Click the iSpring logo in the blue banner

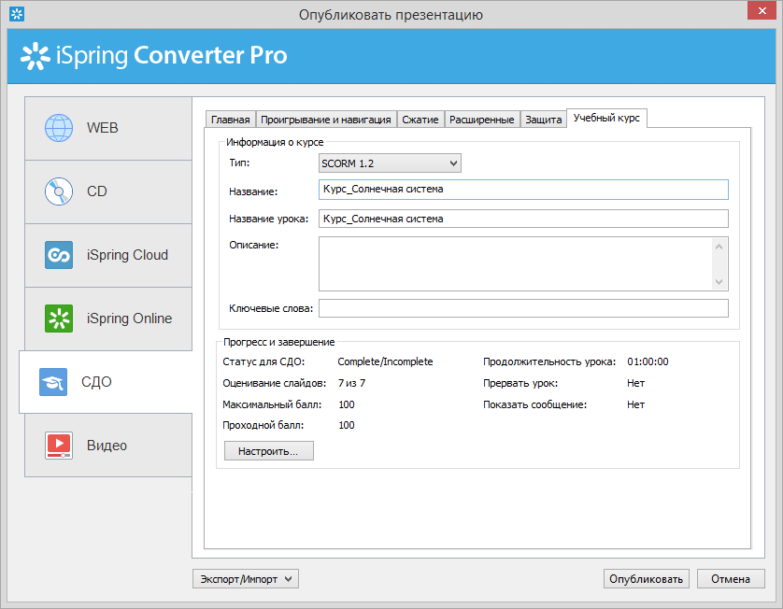coord(35,56)
